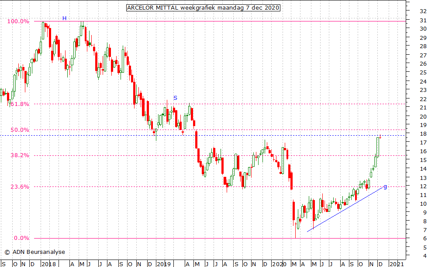Screen dimensions: 428x267
Task: Click price axis value '18'
Action: pos(423,134)
